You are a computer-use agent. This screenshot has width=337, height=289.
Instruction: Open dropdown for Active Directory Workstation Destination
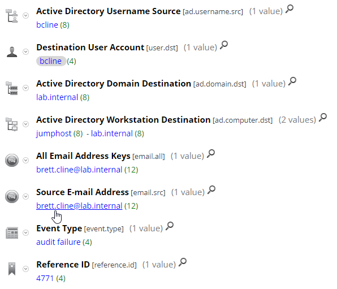click(26, 124)
